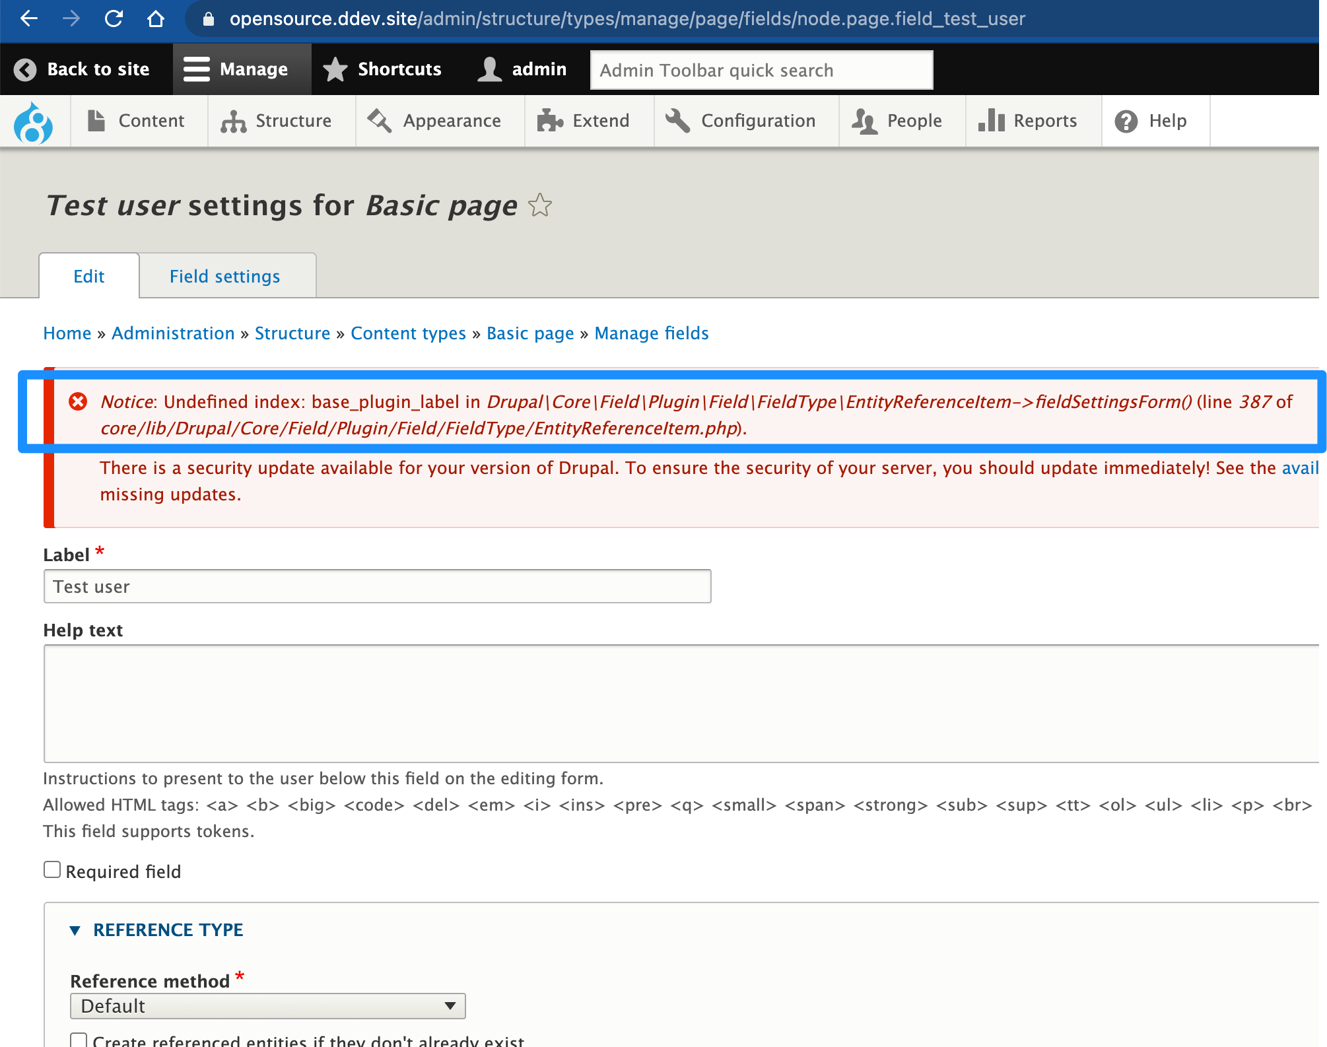Click the browser home icon

(x=156, y=18)
